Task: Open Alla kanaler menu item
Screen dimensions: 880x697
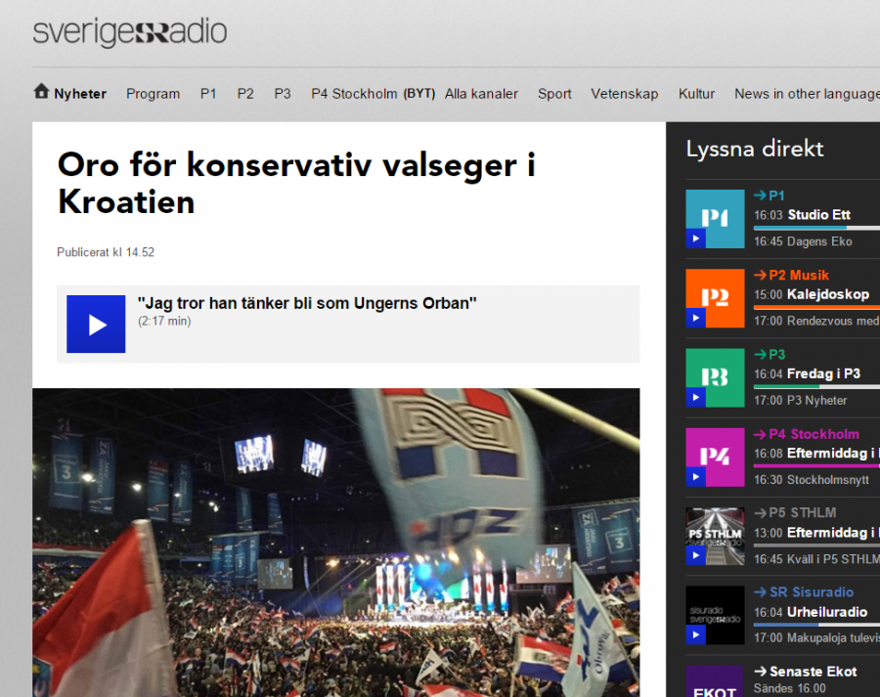Action: tap(481, 94)
